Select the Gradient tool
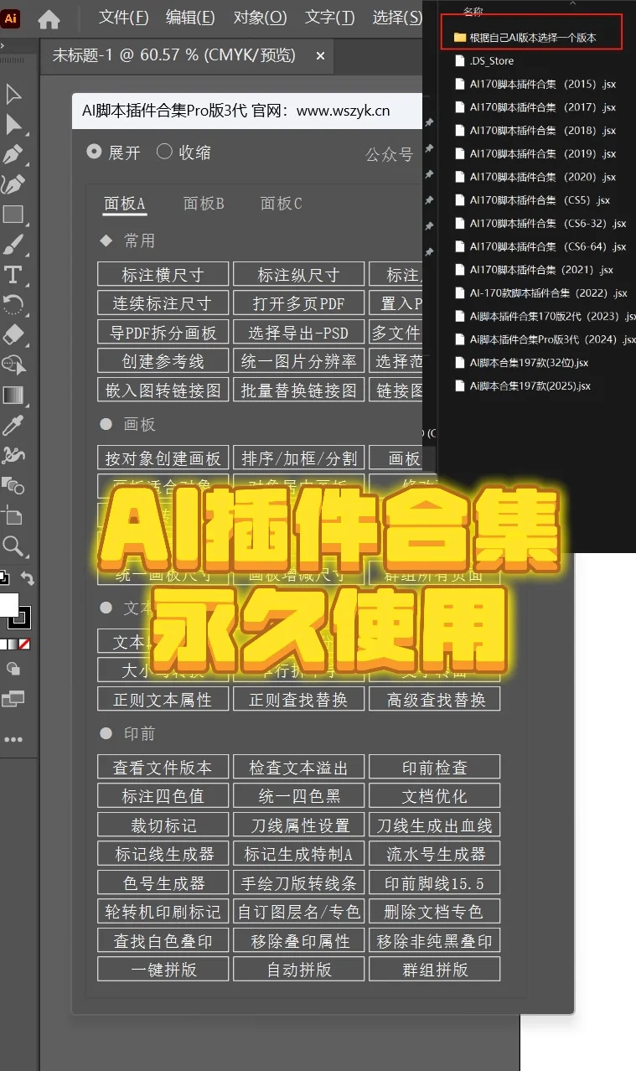636x1071 pixels. point(13,395)
